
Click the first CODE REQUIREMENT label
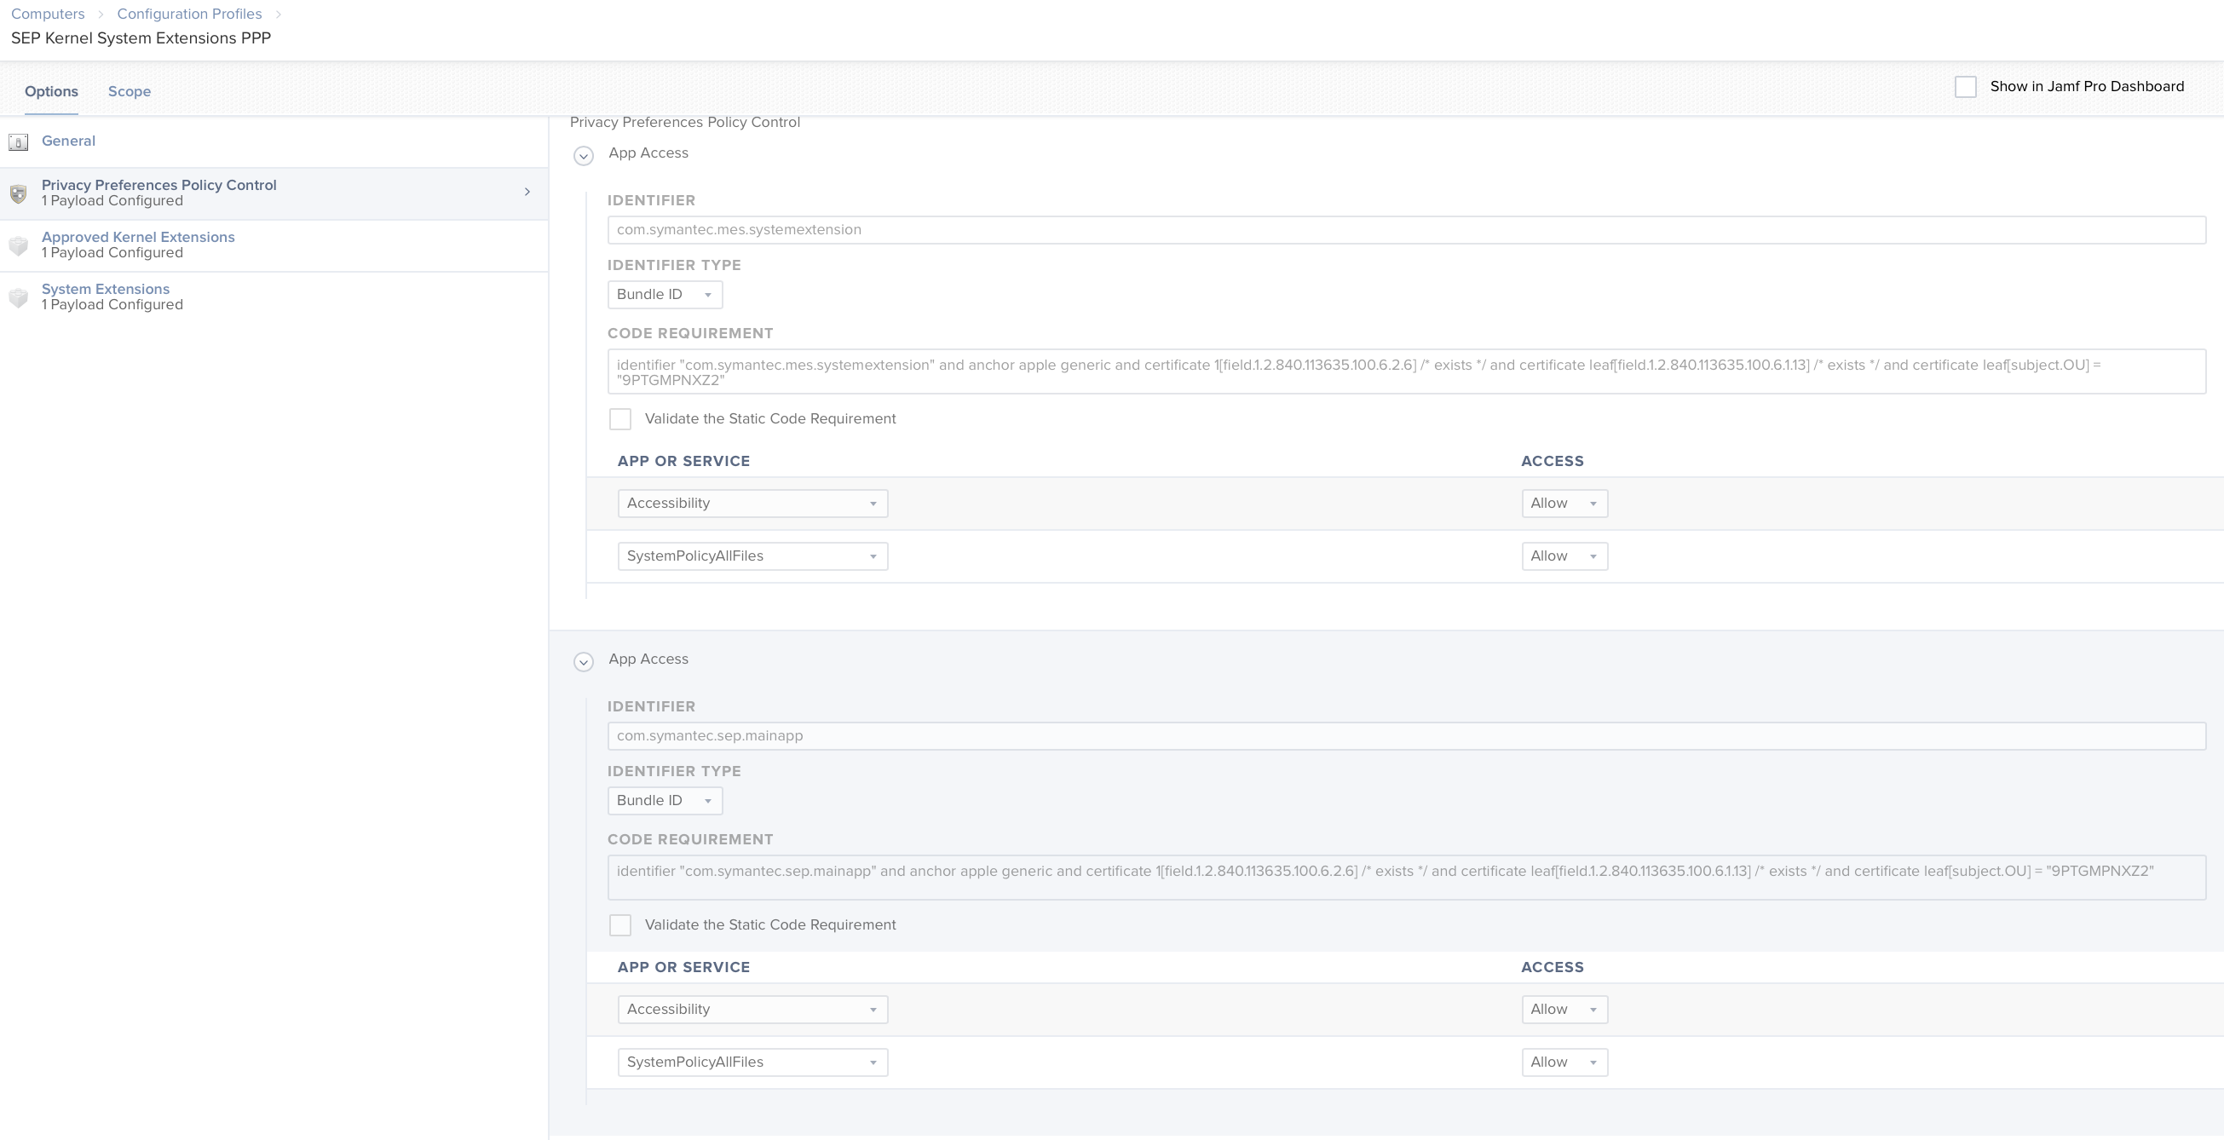click(x=690, y=333)
